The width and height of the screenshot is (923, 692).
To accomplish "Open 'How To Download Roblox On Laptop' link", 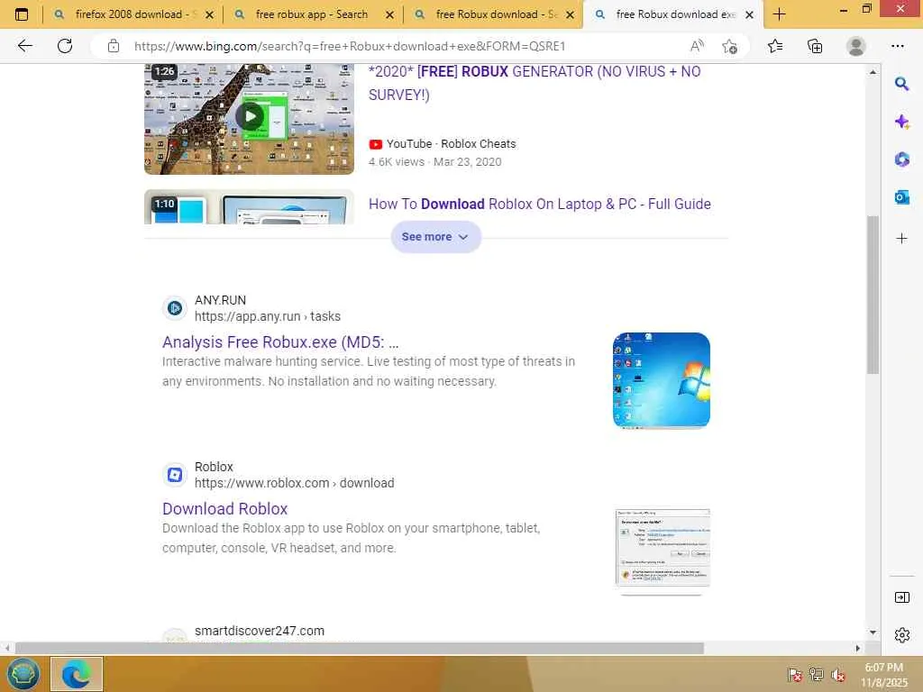I will click(x=540, y=205).
